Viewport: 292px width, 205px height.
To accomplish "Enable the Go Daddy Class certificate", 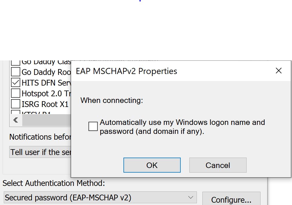I will tap(16, 61).
